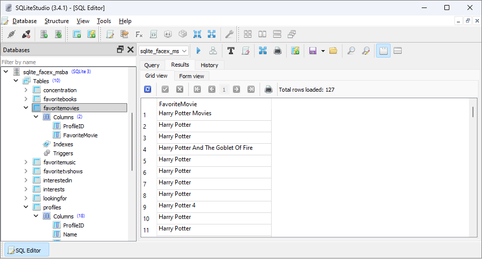
Task: Click the Connect to database plug icon
Action: tap(12, 34)
